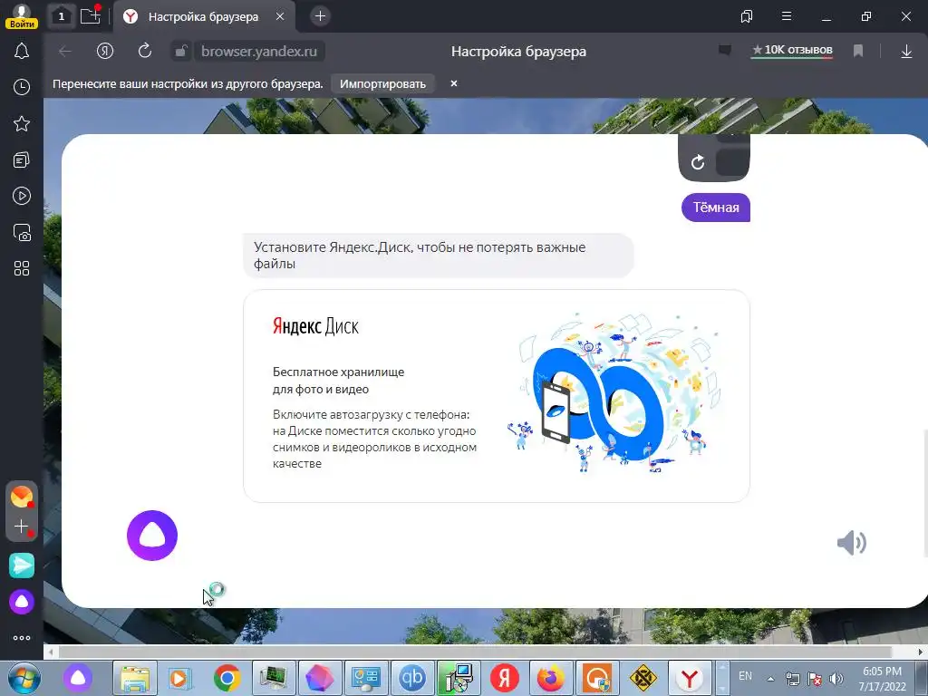Open the messenger paper-plane icon in the sidebar
The width and height of the screenshot is (928, 696).
22,565
